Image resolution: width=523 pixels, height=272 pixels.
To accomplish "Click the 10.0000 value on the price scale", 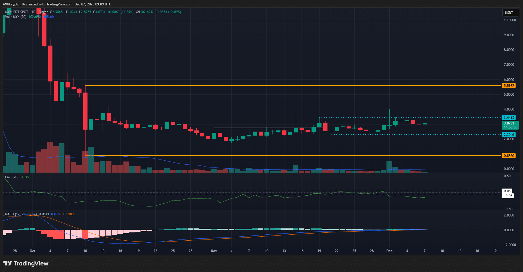I will (x=510, y=20).
